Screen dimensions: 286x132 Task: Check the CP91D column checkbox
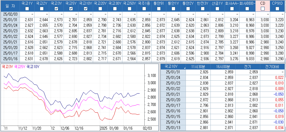point(277,9)
